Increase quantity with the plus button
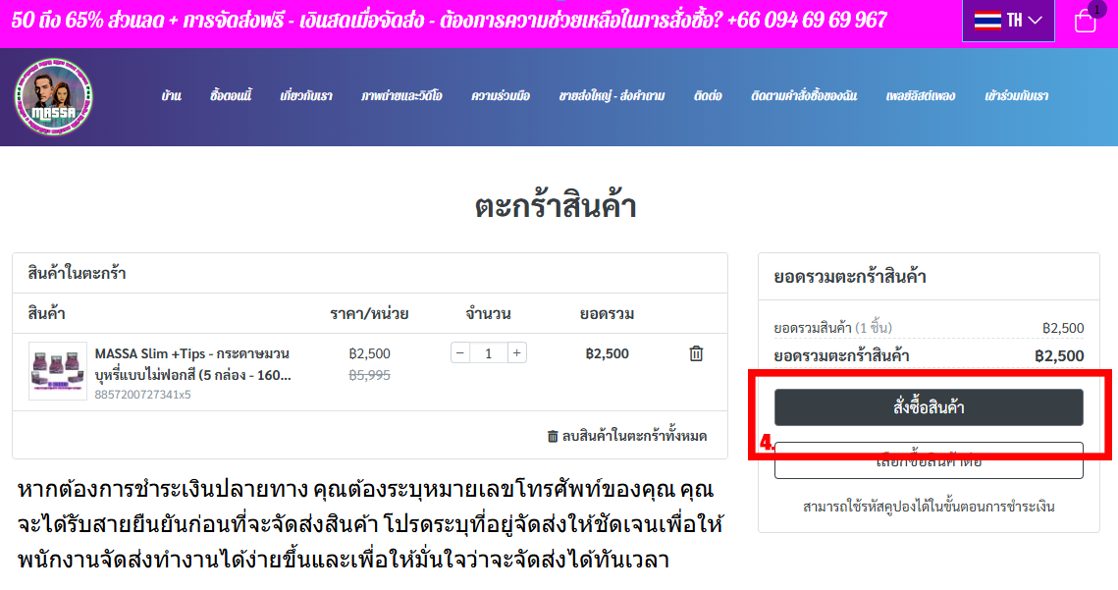The height and width of the screenshot is (590, 1118). tap(517, 352)
